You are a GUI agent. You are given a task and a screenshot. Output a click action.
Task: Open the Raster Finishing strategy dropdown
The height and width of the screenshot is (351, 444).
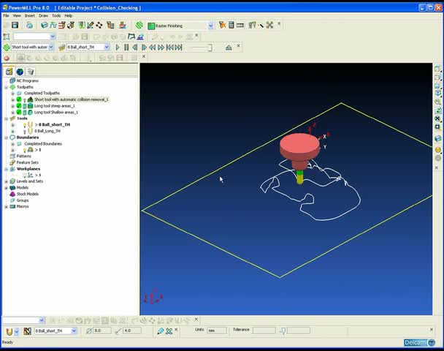coord(210,26)
